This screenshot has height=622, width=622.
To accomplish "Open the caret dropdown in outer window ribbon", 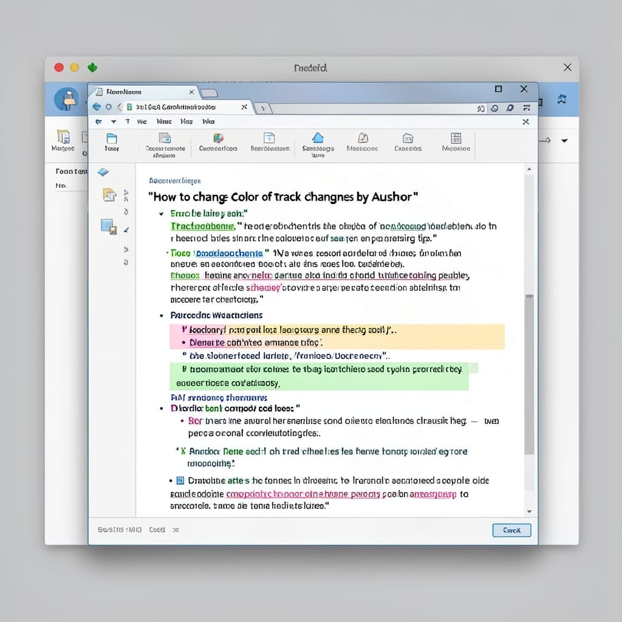I will (x=564, y=140).
